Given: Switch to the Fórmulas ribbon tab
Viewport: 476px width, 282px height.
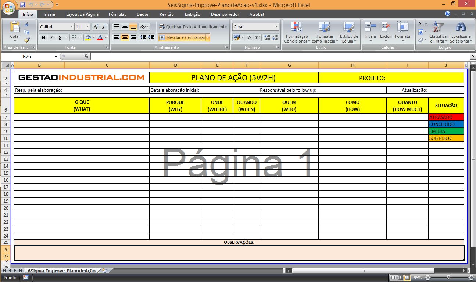Looking at the screenshot, I should click(117, 14).
